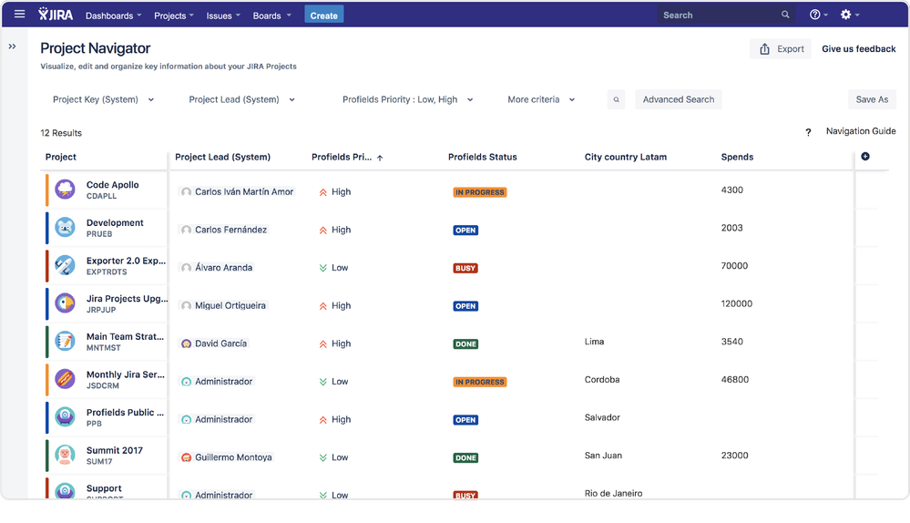Viewport: 910px width, 523px height.
Task: Open the Boards menu
Action: tap(271, 15)
